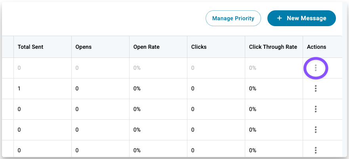The image size is (349, 159).
Task: Open the kebab actions menu in the fourth row
Action: (x=316, y=130)
